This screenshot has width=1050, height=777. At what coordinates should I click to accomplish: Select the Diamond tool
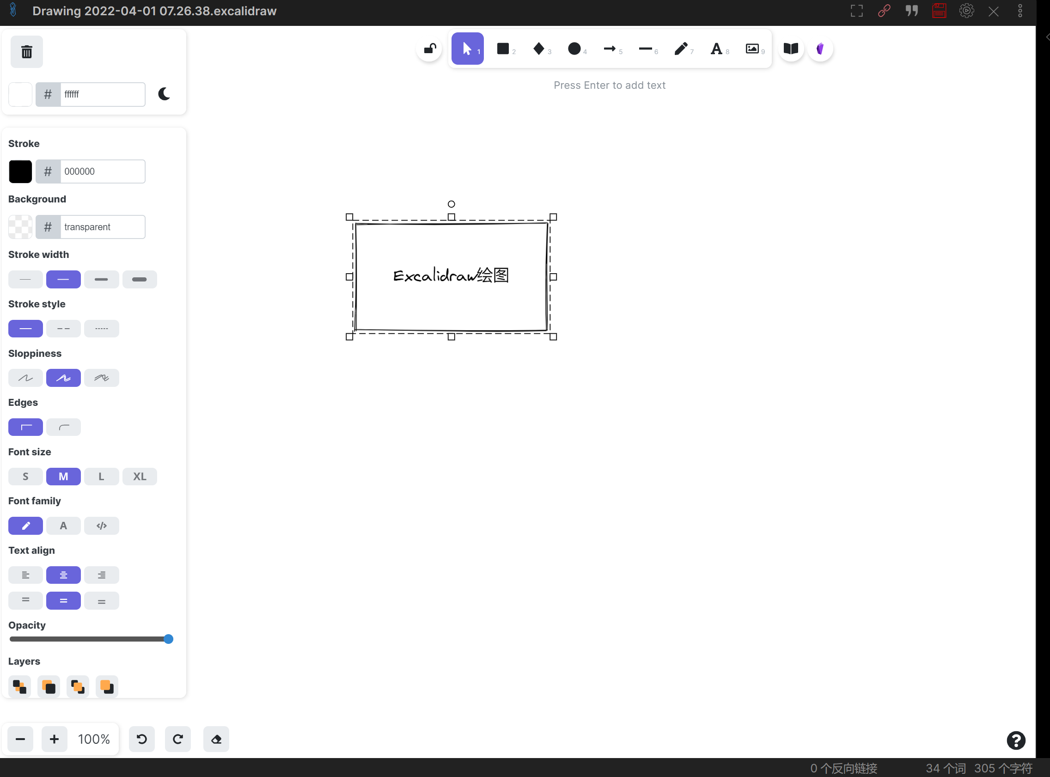pos(539,49)
